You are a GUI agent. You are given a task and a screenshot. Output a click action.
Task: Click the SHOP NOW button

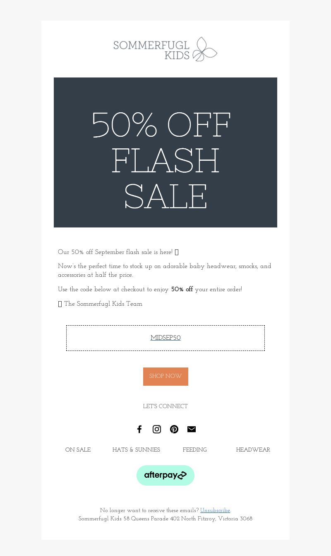click(165, 377)
